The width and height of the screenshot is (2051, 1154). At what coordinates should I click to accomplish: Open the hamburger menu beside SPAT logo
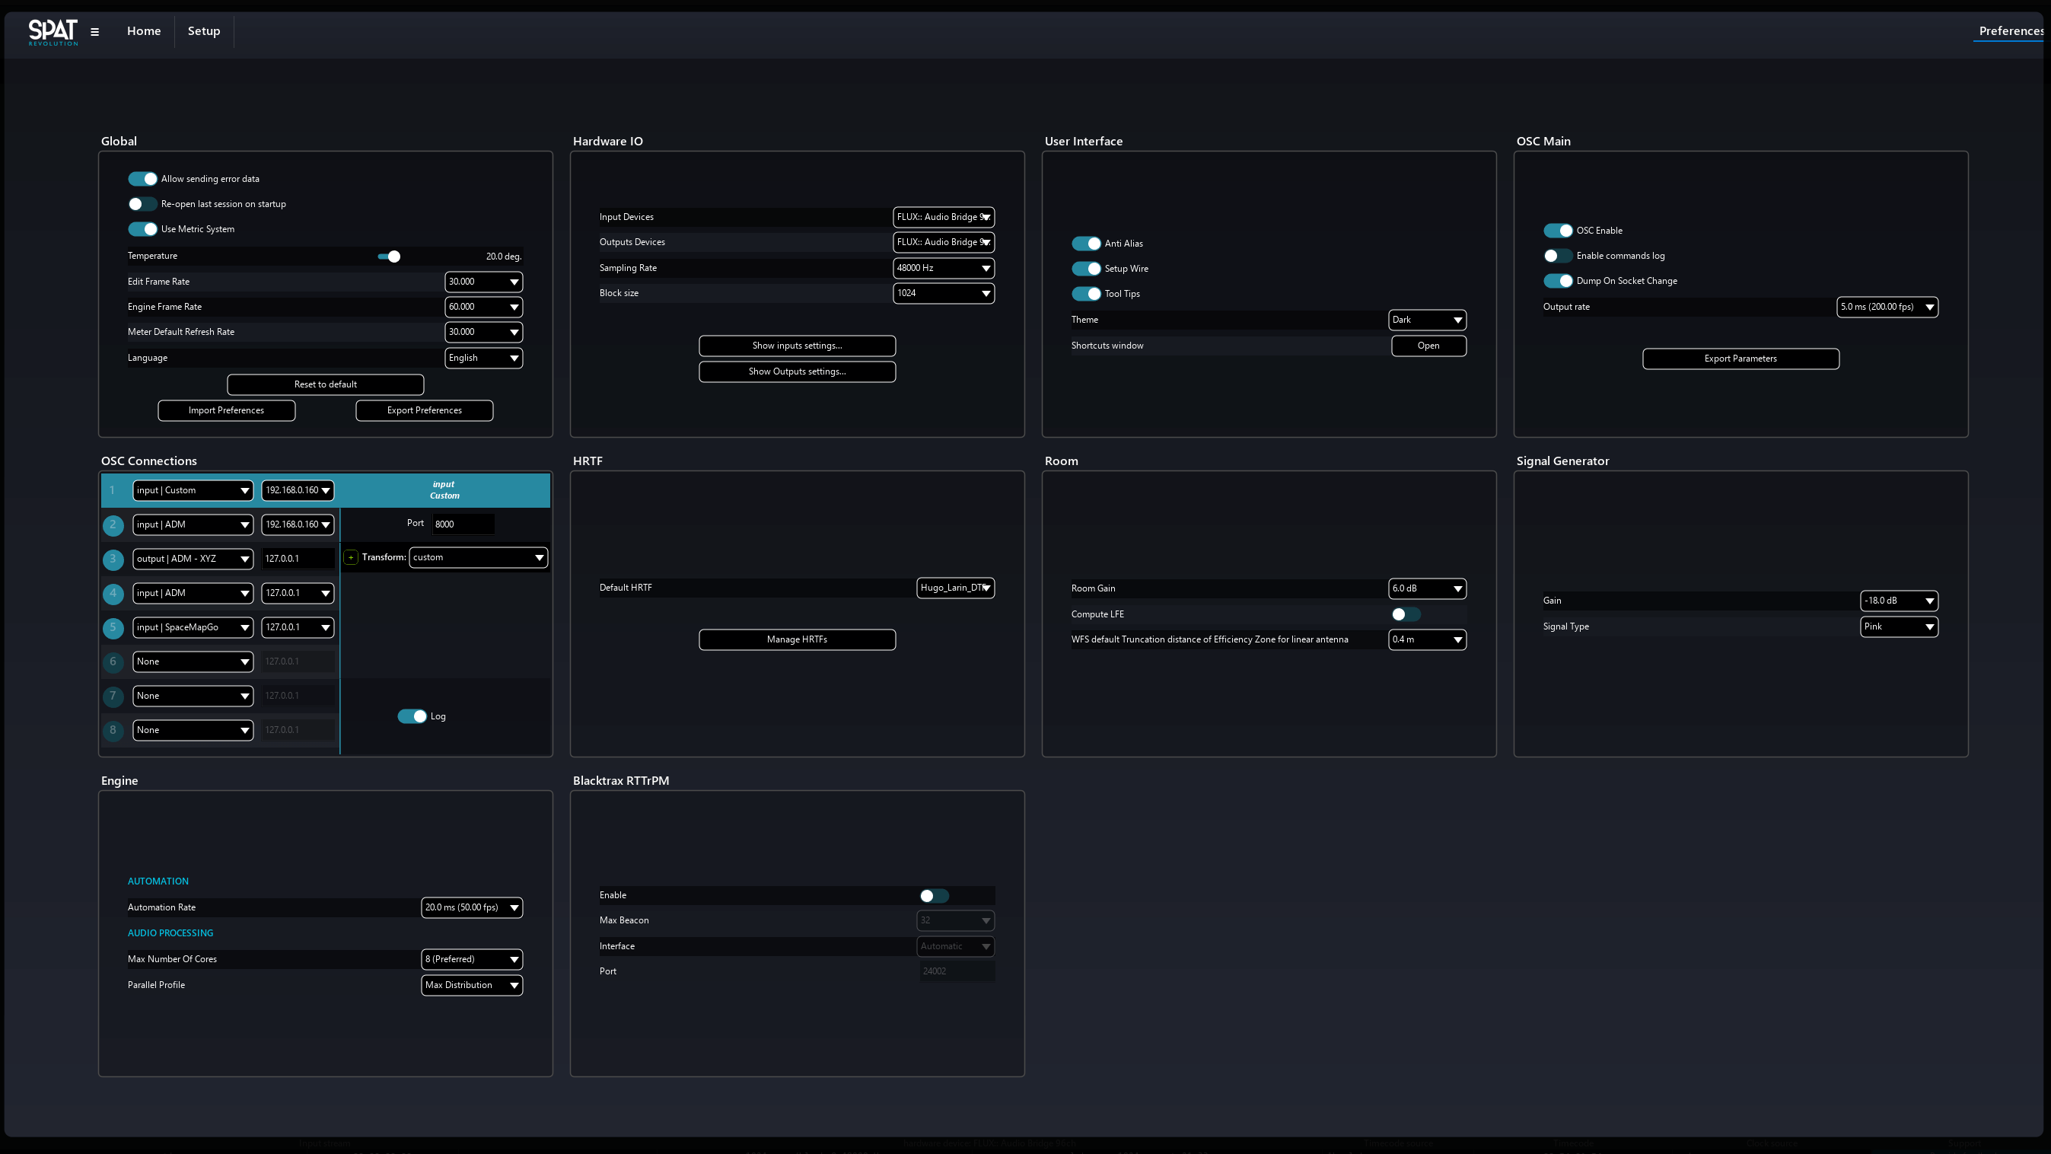[94, 32]
